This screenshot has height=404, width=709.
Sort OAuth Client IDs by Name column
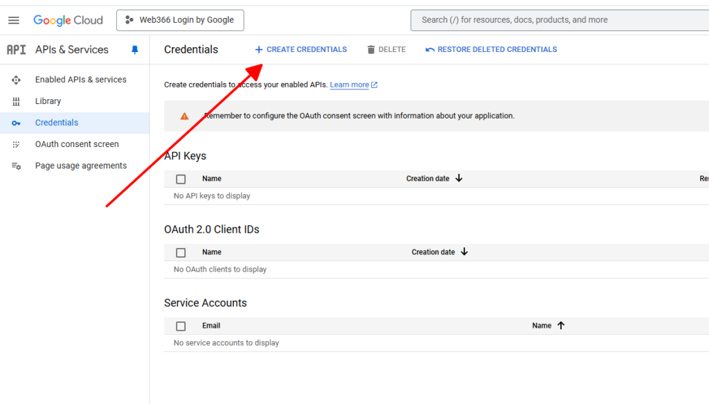(x=212, y=252)
